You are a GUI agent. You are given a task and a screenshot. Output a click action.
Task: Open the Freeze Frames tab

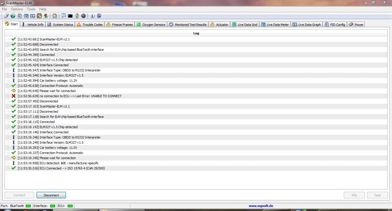pos(119,25)
